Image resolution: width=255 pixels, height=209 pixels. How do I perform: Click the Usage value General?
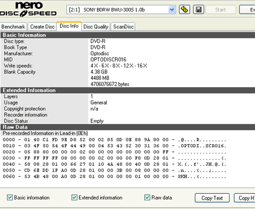(x=98, y=102)
